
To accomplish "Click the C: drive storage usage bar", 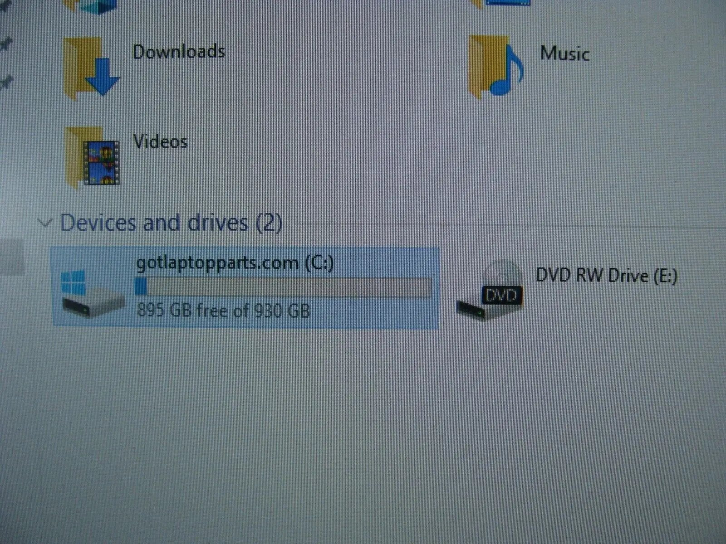I will 284,287.
